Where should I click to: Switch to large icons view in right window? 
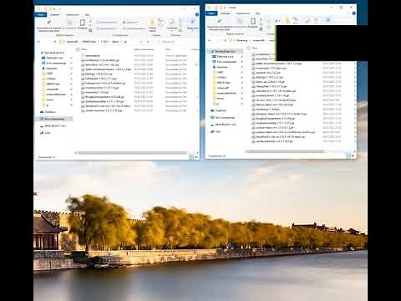[353, 156]
